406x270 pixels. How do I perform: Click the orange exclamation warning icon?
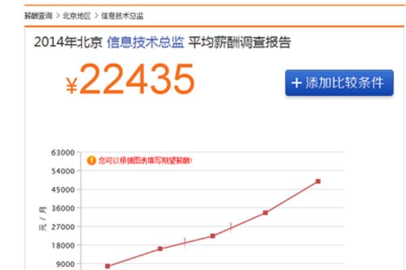pyautogui.click(x=91, y=161)
